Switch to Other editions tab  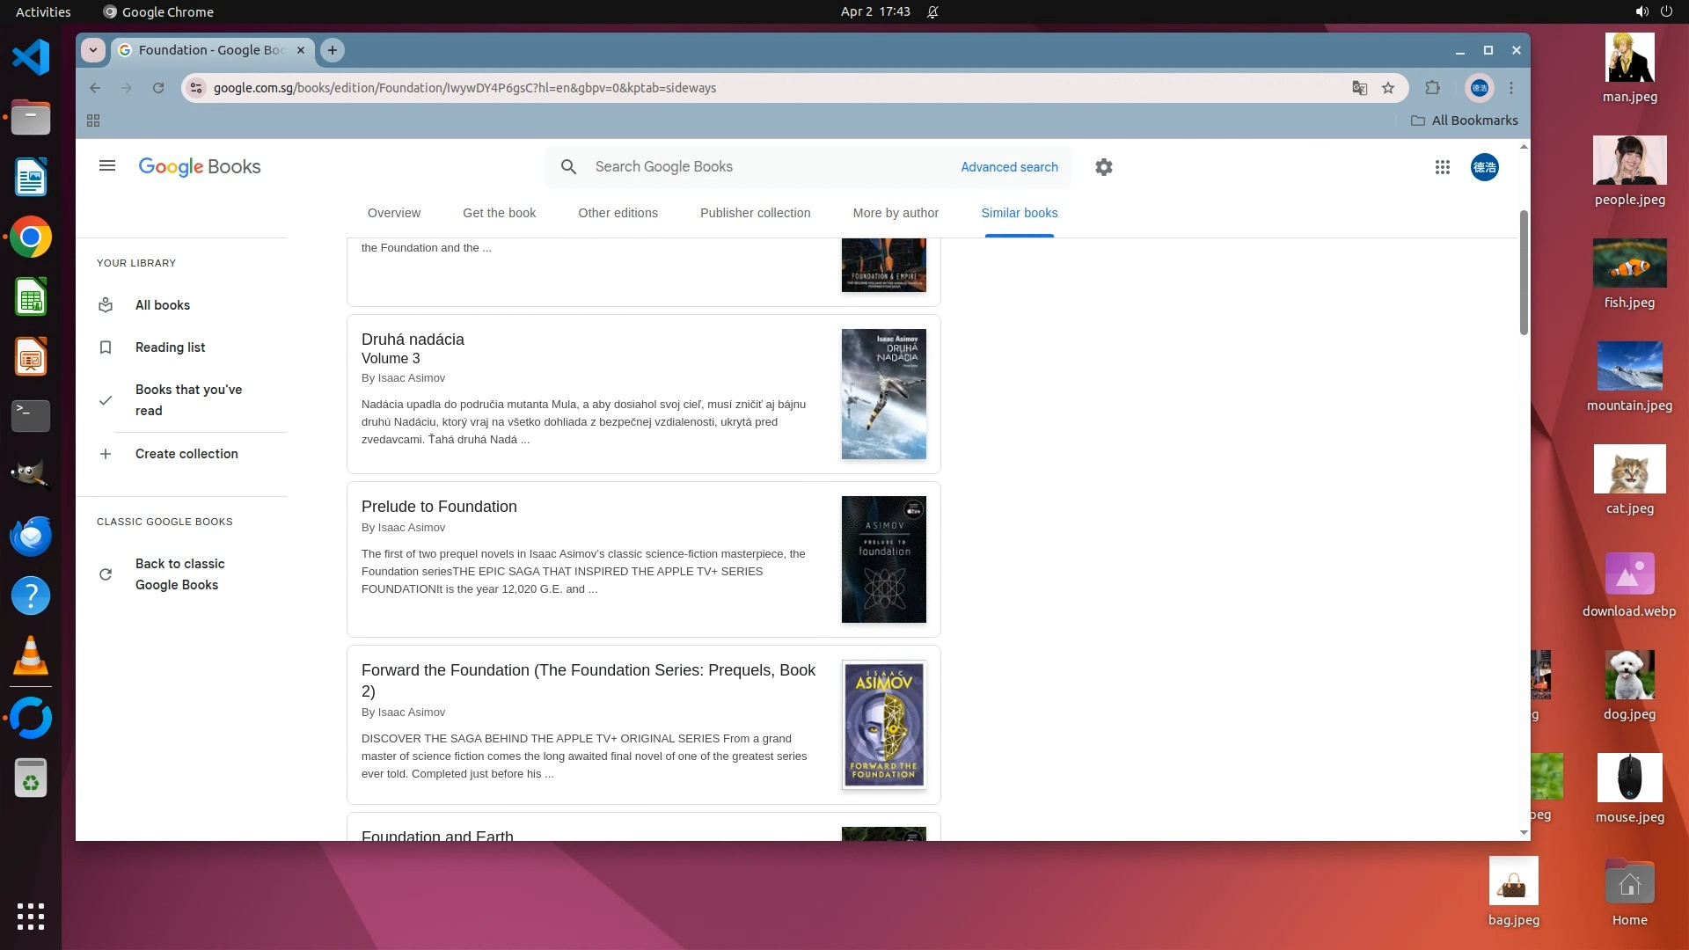[x=618, y=213]
